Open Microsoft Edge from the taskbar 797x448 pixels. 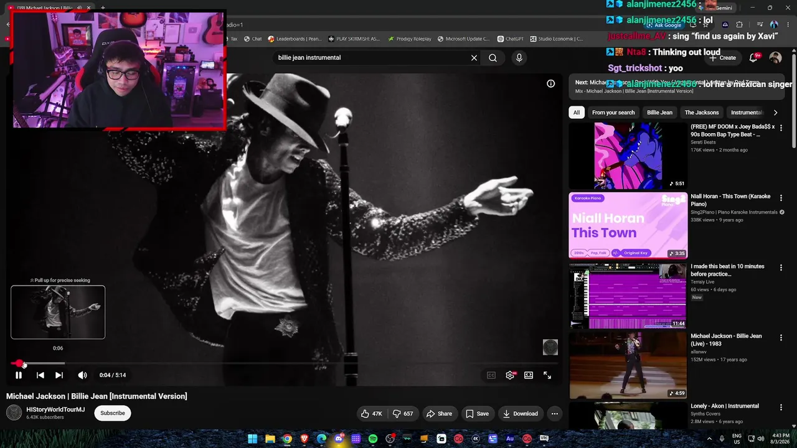click(x=321, y=439)
